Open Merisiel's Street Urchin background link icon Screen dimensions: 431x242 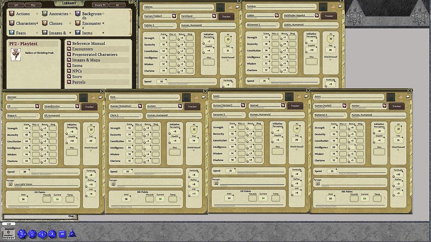(77, 106)
